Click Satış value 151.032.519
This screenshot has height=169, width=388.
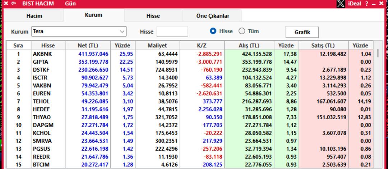[x=331, y=117]
